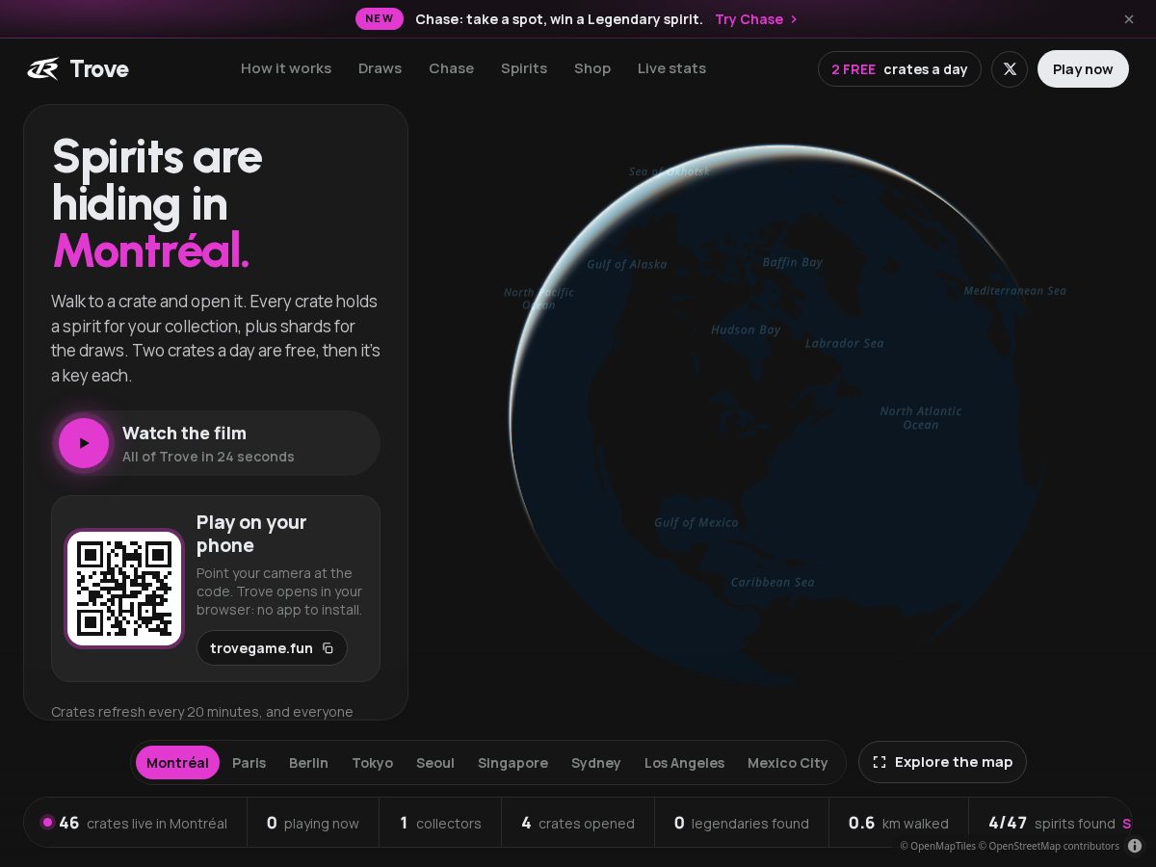Click the OpenMapTiles attribution link
1156x867 pixels.
pos(937,846)
